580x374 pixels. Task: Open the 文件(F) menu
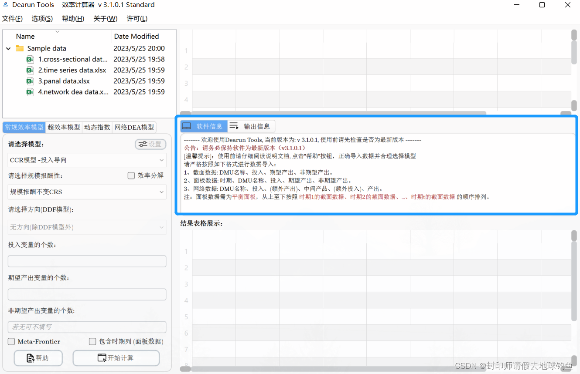tap(13, 18)
